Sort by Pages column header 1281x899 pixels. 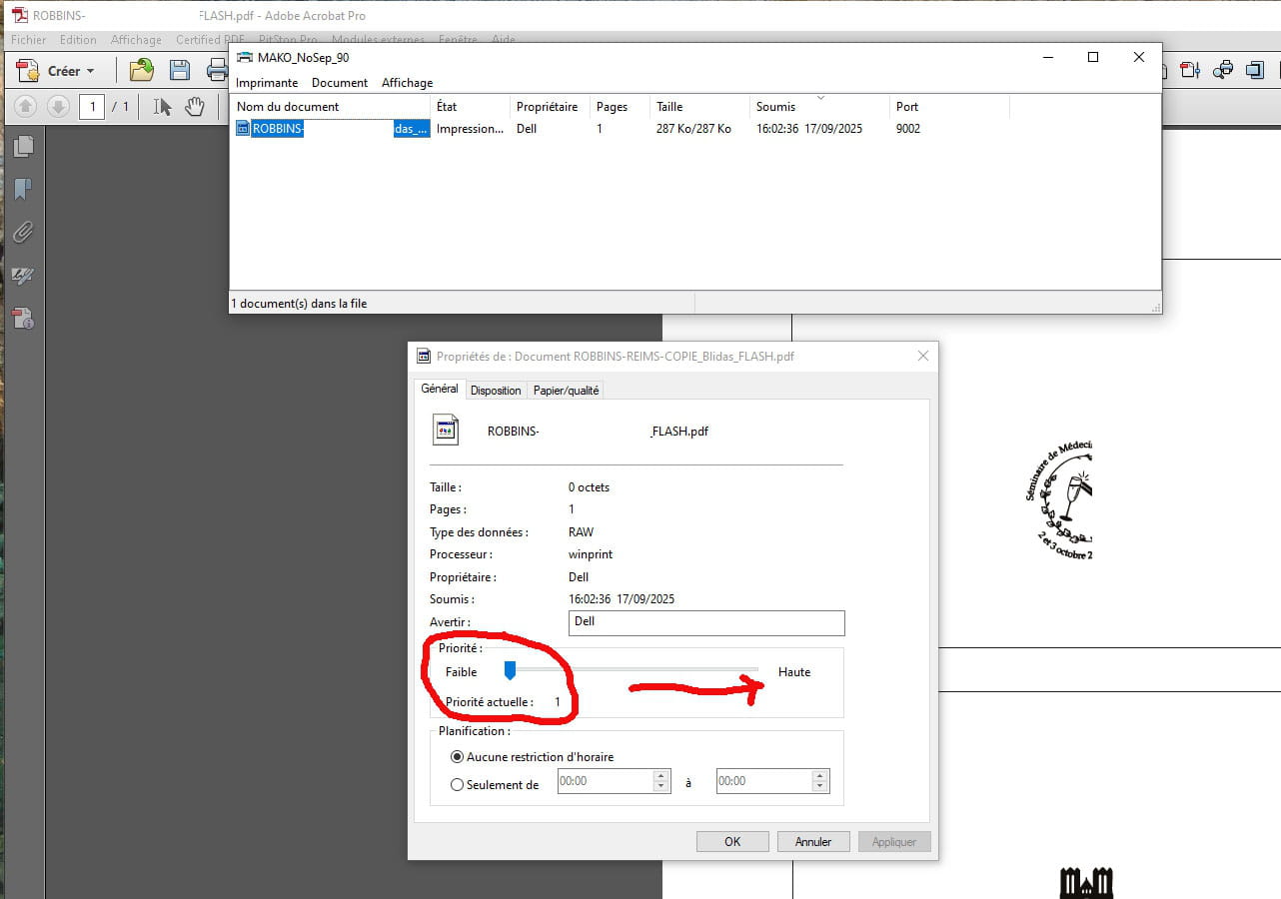pos(620,107)
